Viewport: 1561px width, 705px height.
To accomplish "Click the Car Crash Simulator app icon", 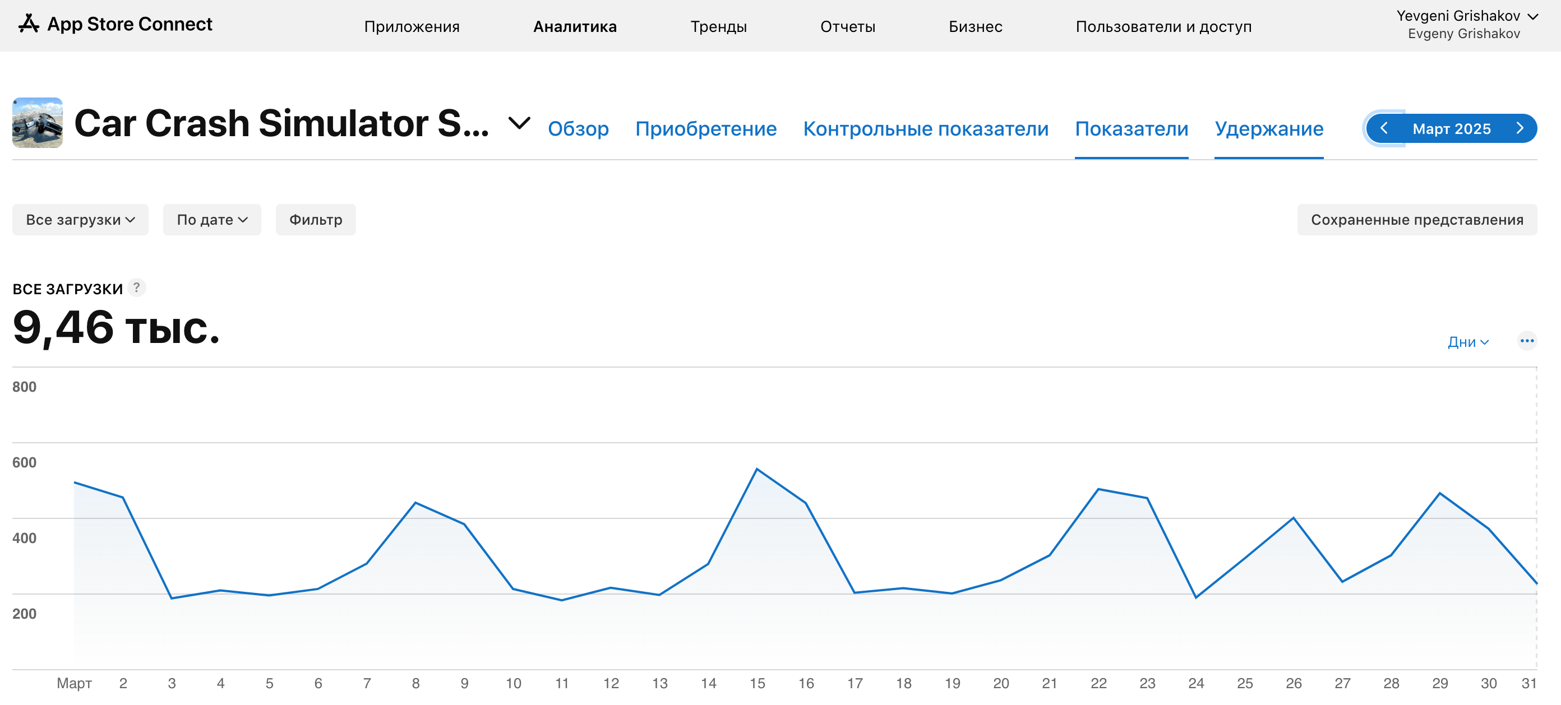I will 38,123.
